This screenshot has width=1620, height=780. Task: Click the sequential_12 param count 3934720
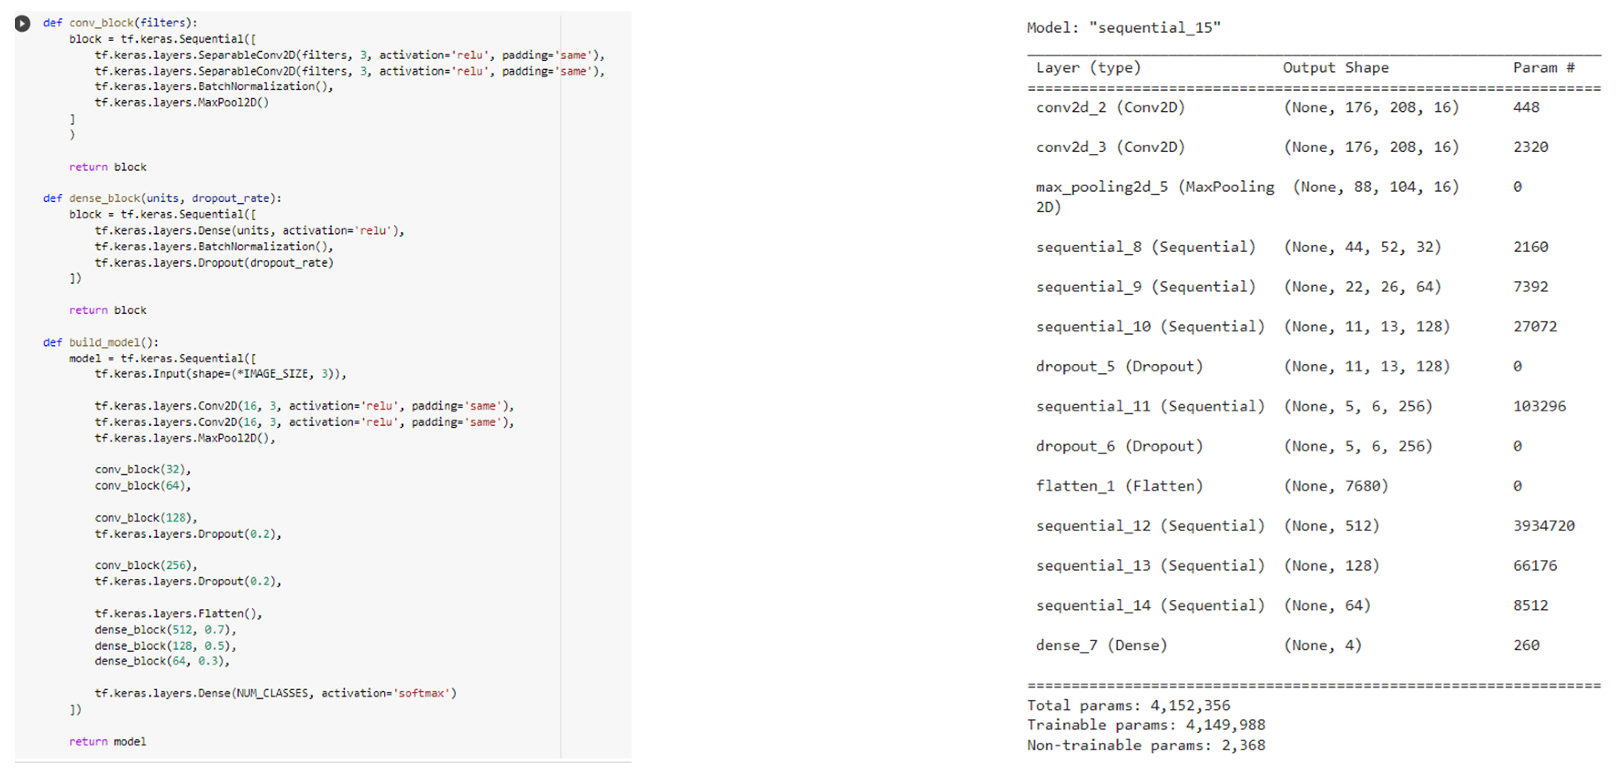1543,526
